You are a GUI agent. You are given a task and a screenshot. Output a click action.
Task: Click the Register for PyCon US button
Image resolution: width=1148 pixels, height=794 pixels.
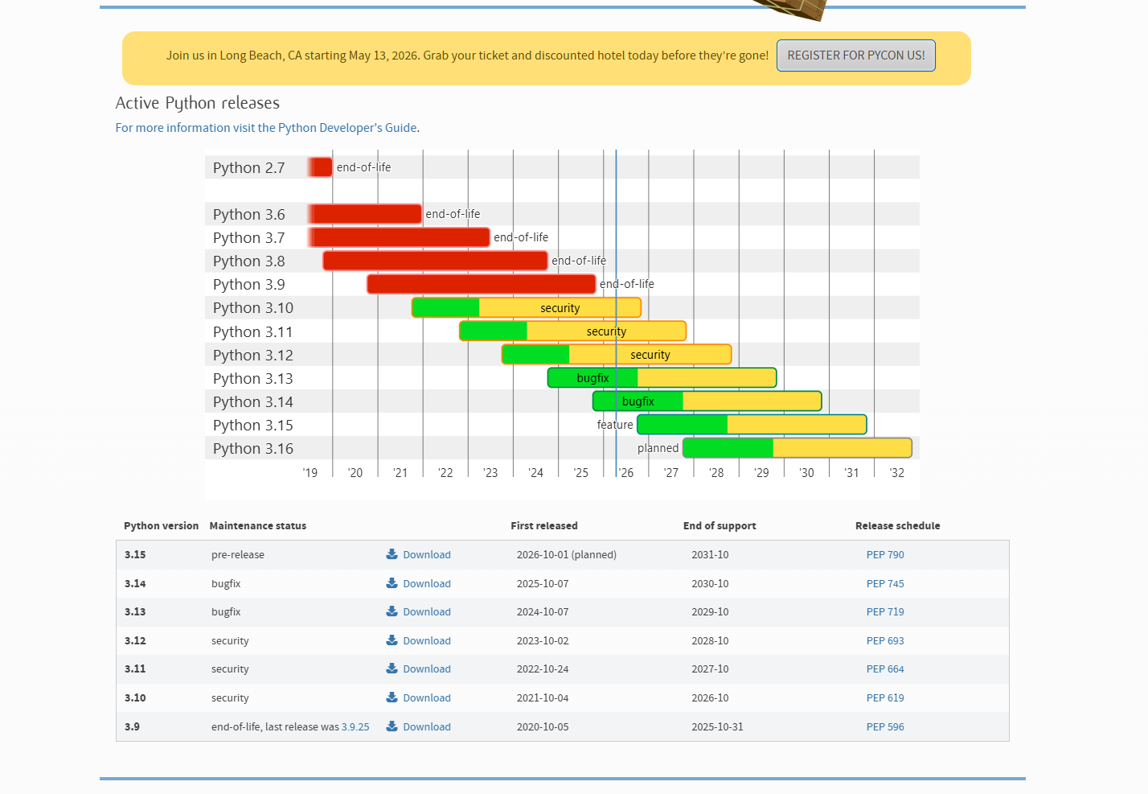(856, 56)
